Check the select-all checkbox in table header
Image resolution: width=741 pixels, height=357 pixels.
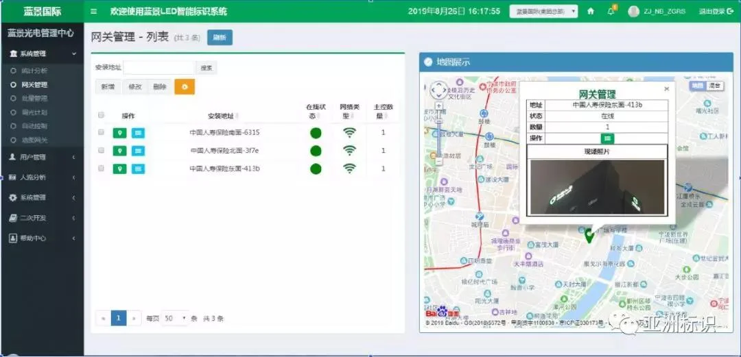102,115
